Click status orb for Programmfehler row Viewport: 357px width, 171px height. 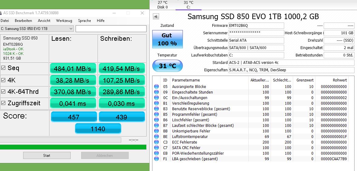[156, 114]
